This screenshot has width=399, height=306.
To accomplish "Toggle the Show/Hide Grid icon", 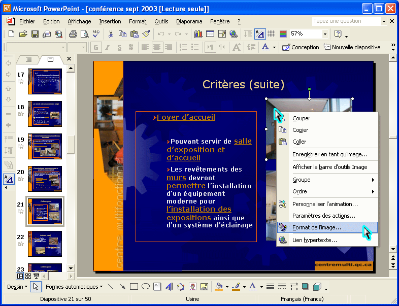I will click(271, 34).
